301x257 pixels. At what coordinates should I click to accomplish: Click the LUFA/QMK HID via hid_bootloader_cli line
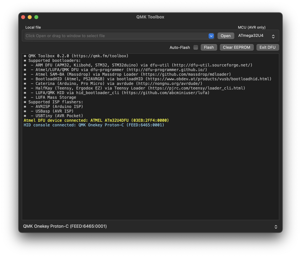click(117, 92)
